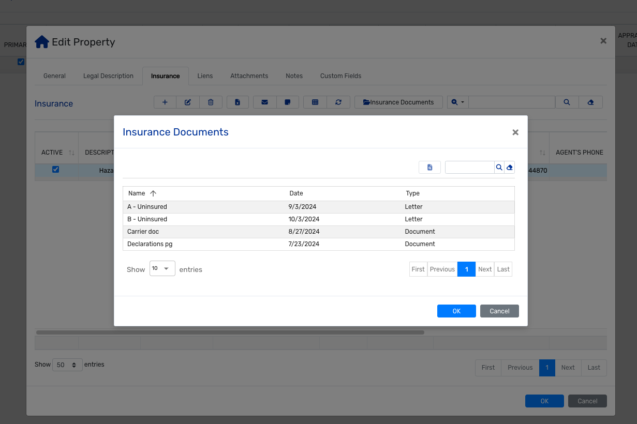637x424 pixels.
Task: Switch to the Legal Description tab
Action: pos(108,76)
